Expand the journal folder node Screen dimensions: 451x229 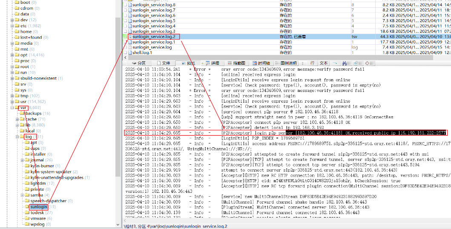click(22, 160)
